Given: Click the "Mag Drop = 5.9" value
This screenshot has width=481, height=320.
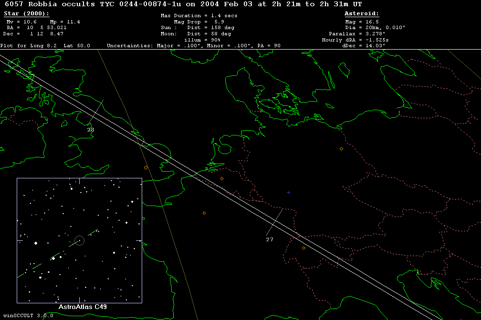Looking at the screenshot, I should click(199, 22).
